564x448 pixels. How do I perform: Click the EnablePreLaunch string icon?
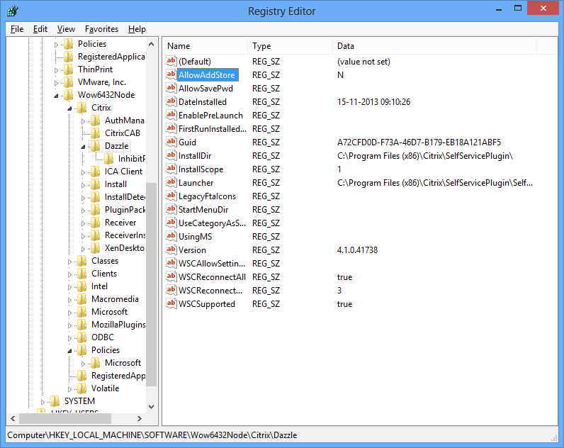coord(171,115)
